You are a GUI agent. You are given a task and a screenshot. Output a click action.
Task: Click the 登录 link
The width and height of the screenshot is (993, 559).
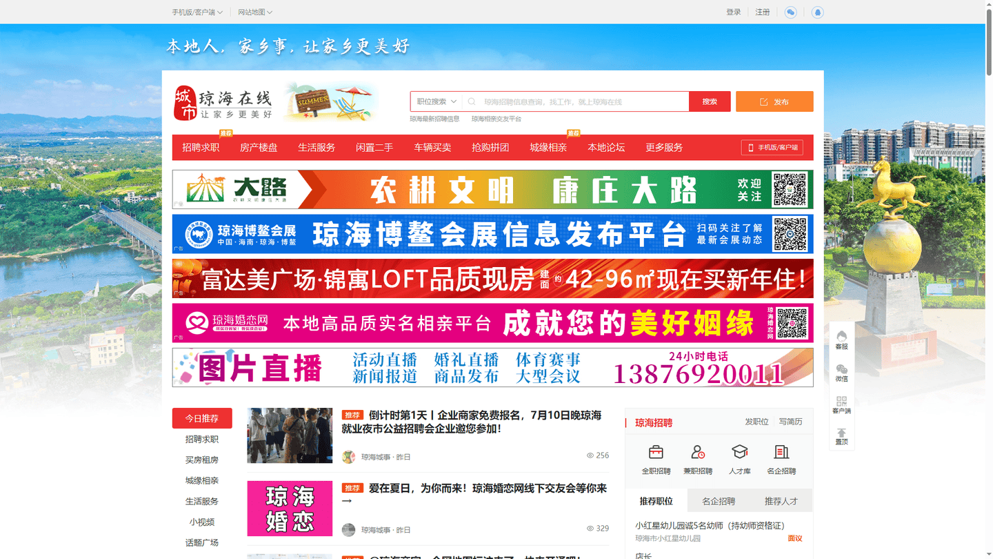coord(734,12)
